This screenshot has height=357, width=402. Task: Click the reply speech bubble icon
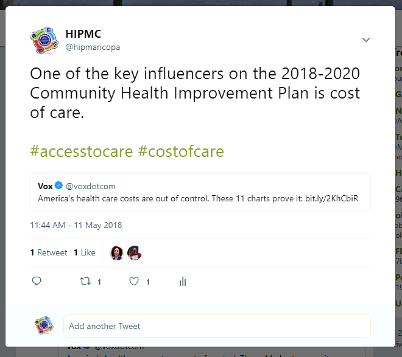37,282
